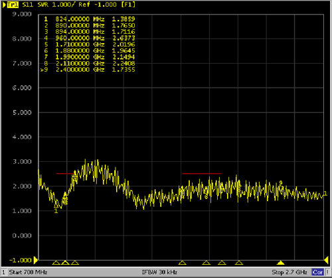Open the IFBW 30 kHz setting

tap(159, 272)
